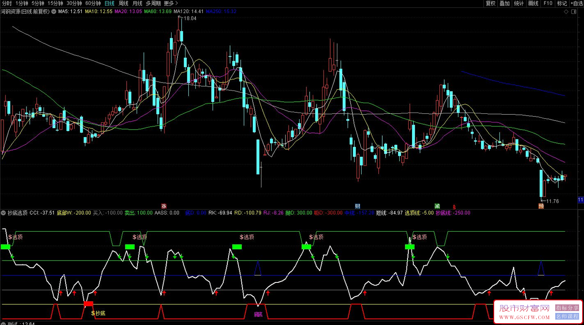
Task: Click the blue 11 indicator at right edge
Action: [580, 200]
